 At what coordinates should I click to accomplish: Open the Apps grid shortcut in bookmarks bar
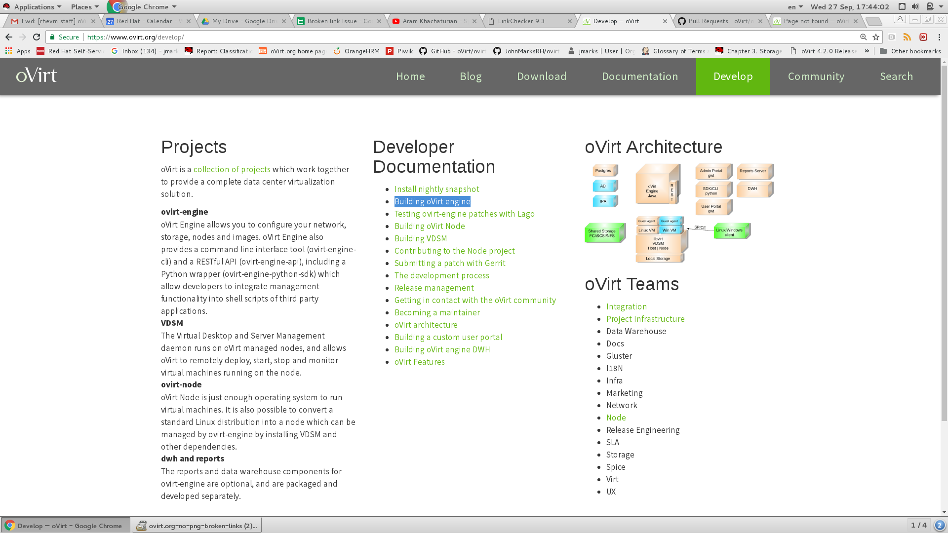[18, 51]
